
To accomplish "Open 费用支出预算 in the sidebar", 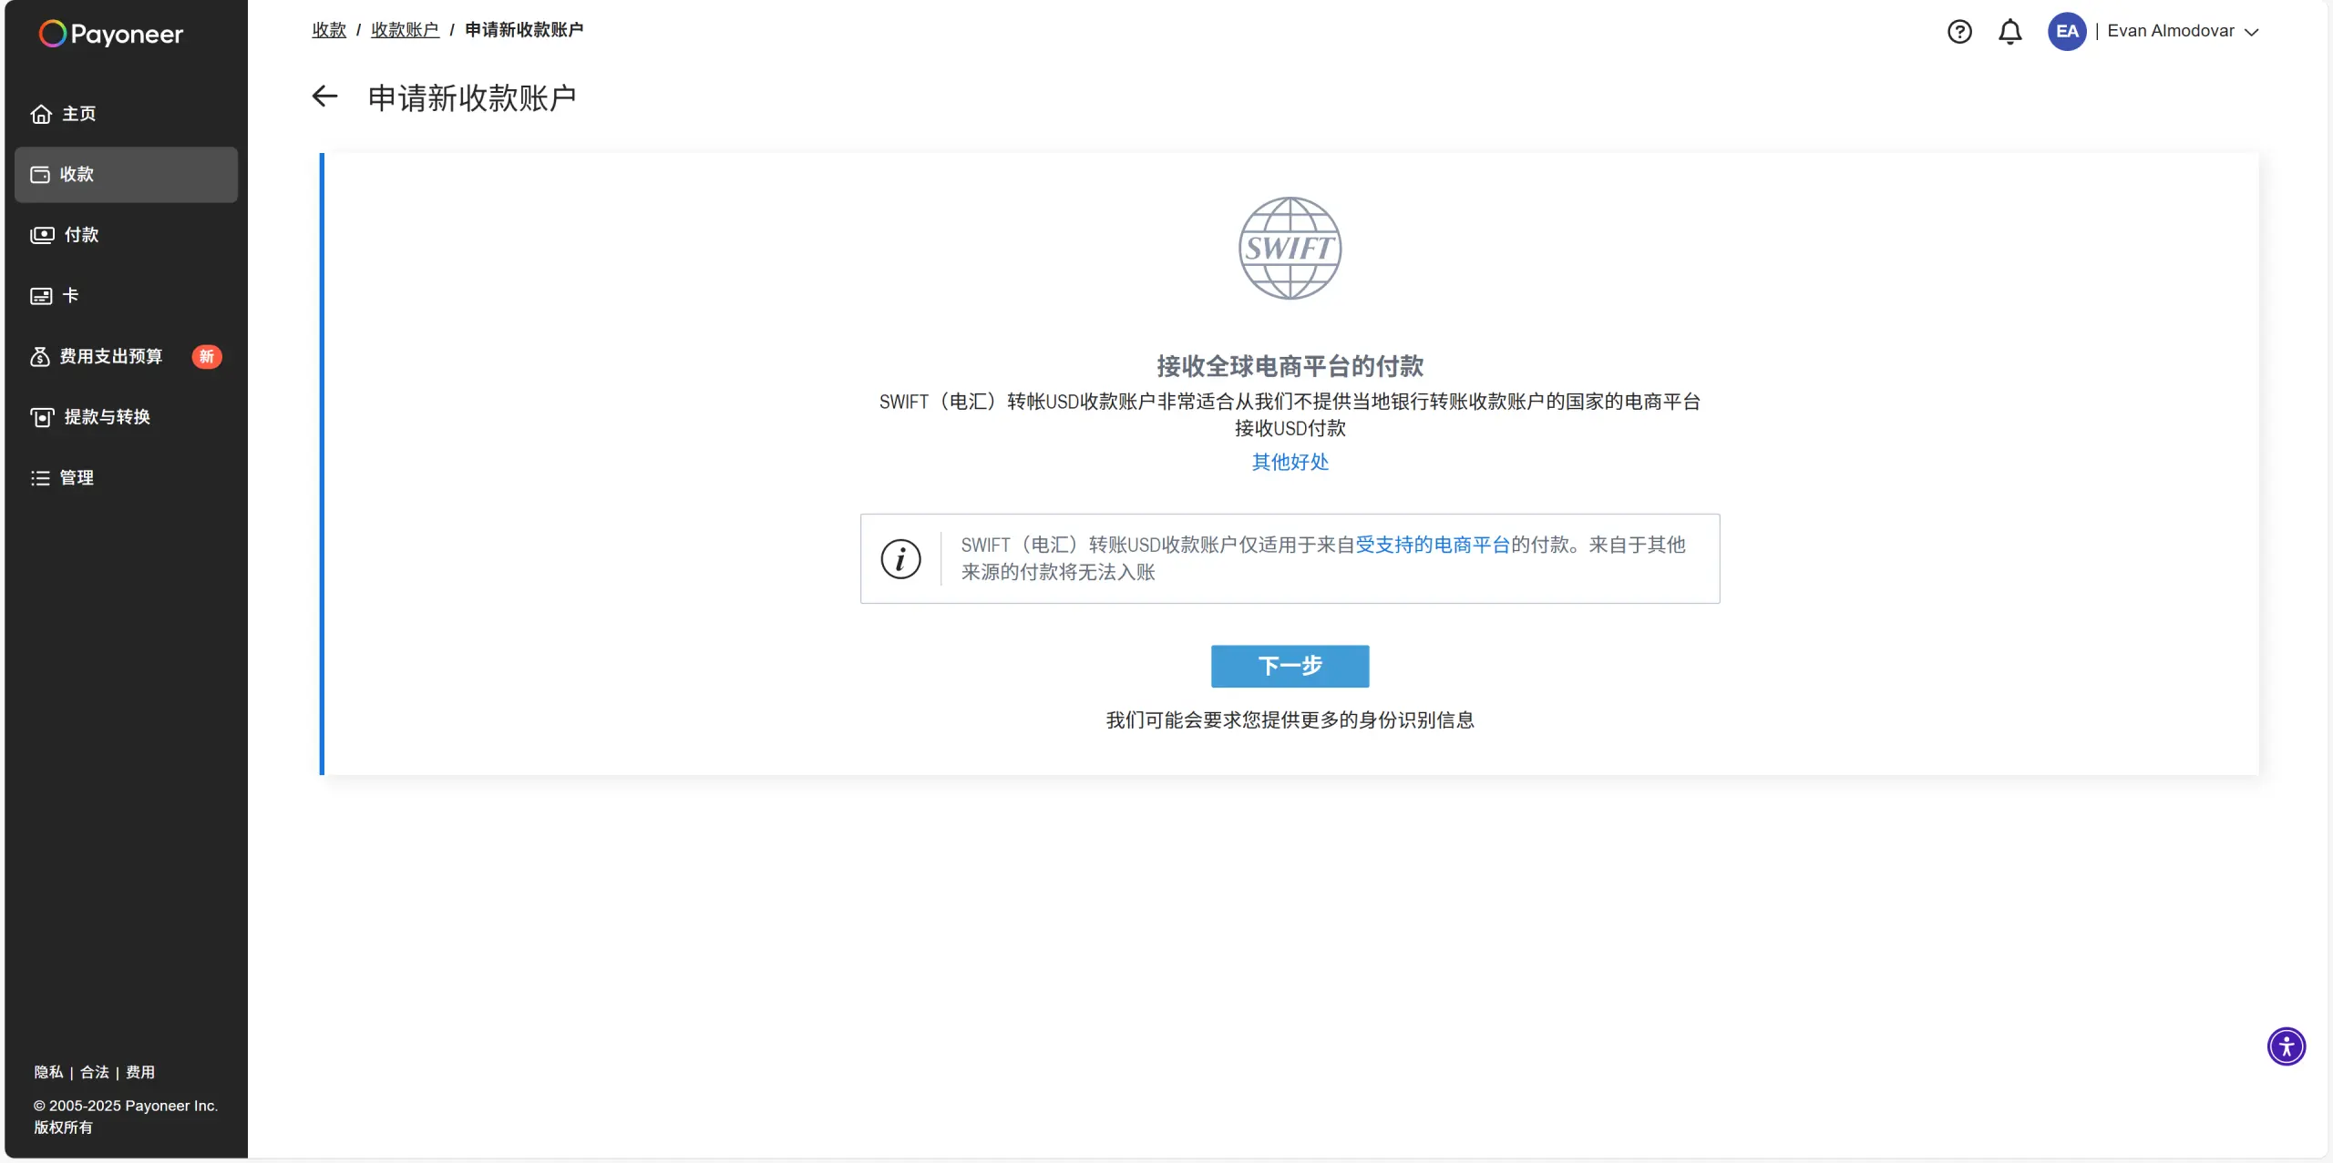I will pyautogui.click(x=126, y=356).
